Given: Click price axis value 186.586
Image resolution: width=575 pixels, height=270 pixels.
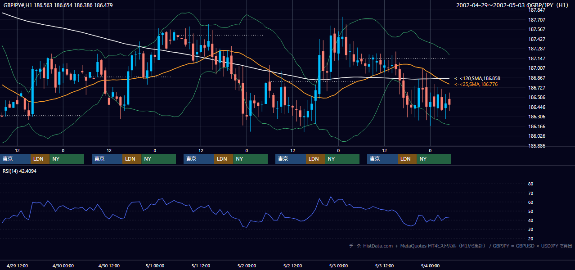Looking at the screenshot, I should click(536, 97).
